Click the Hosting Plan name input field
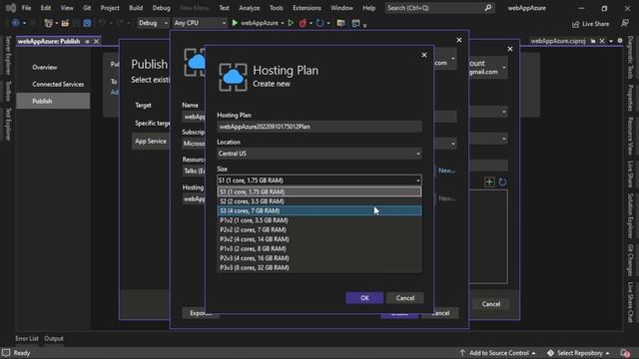This screenshot has height=359, width=639. pyautogui.click(x=319, y=127)
